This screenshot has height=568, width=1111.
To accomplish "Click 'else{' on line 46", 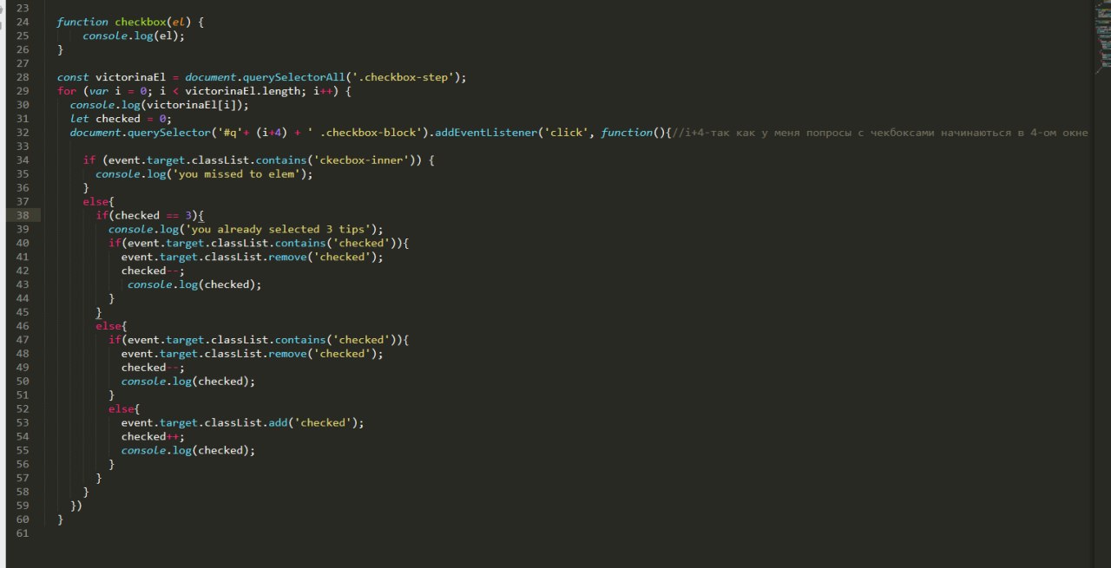I will 112,326.
